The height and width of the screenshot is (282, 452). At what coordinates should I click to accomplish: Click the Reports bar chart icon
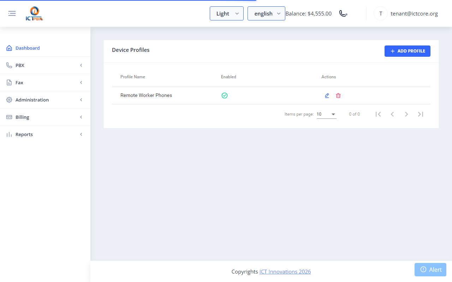tap(9, 134)
